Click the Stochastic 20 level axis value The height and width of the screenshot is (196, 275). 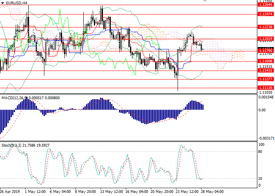[x=260, y=178]
